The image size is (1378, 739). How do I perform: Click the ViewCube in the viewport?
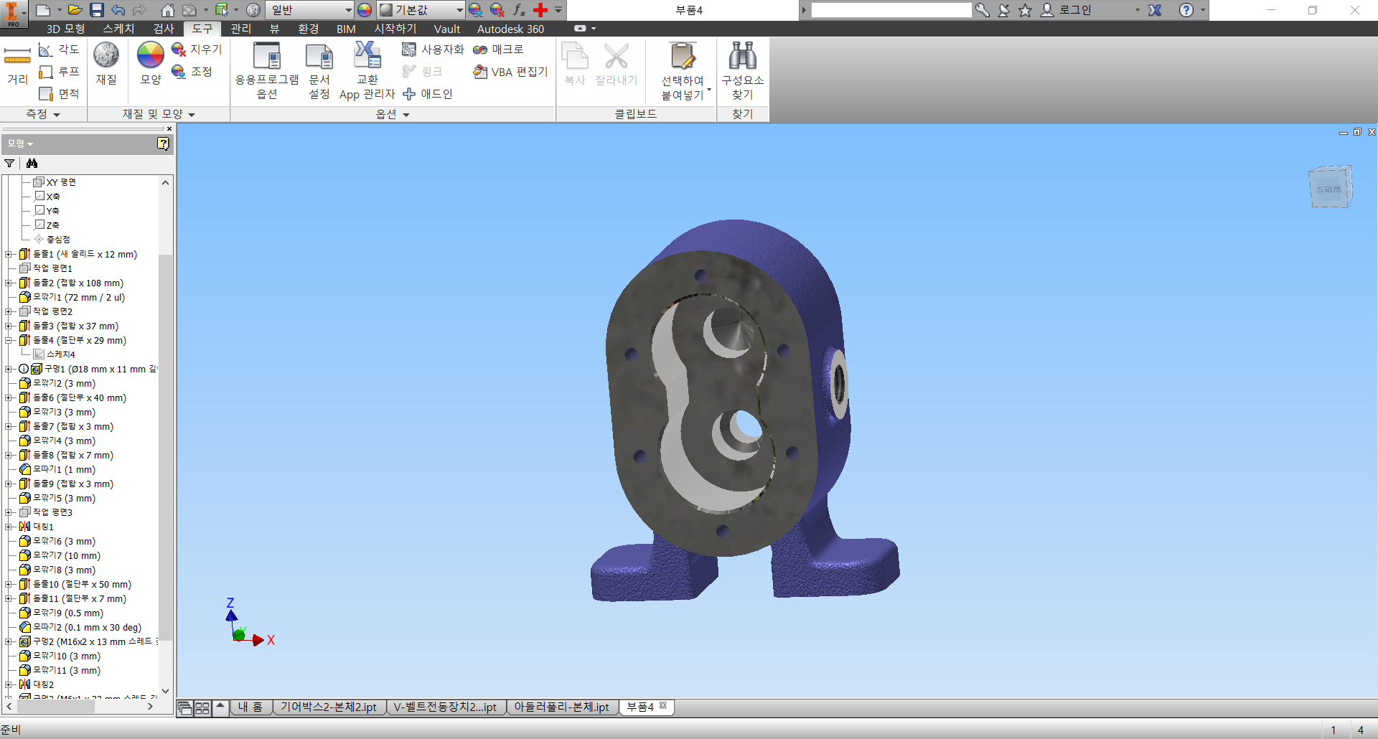click(1330, 187)
